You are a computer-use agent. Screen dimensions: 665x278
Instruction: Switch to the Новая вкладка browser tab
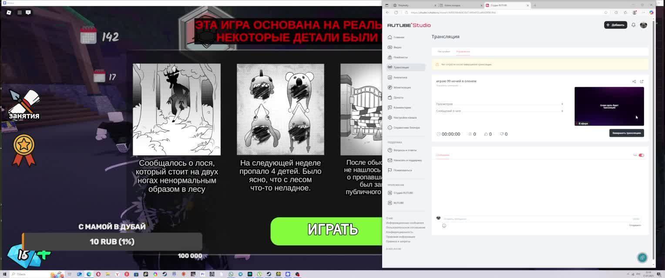[460, 5]
